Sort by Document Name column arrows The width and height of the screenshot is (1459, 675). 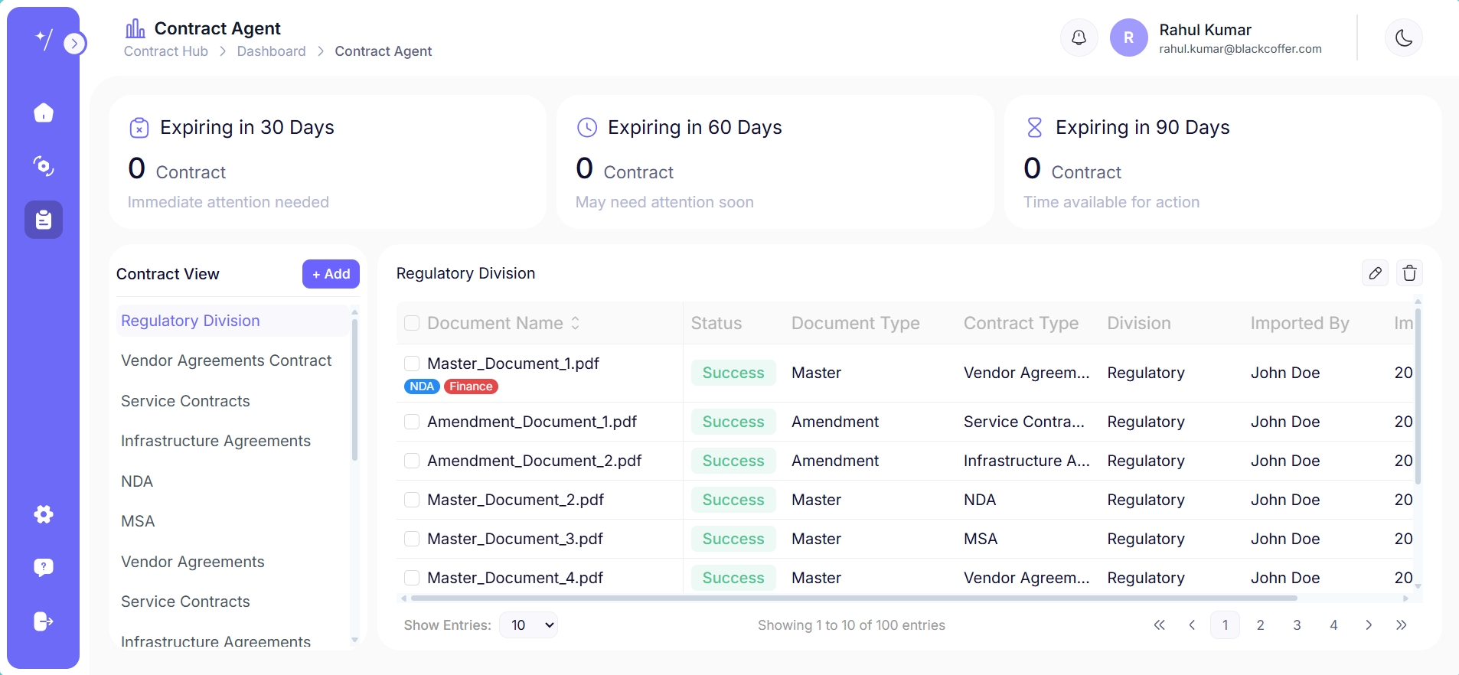pyautogui.click(x=576, y=323)
